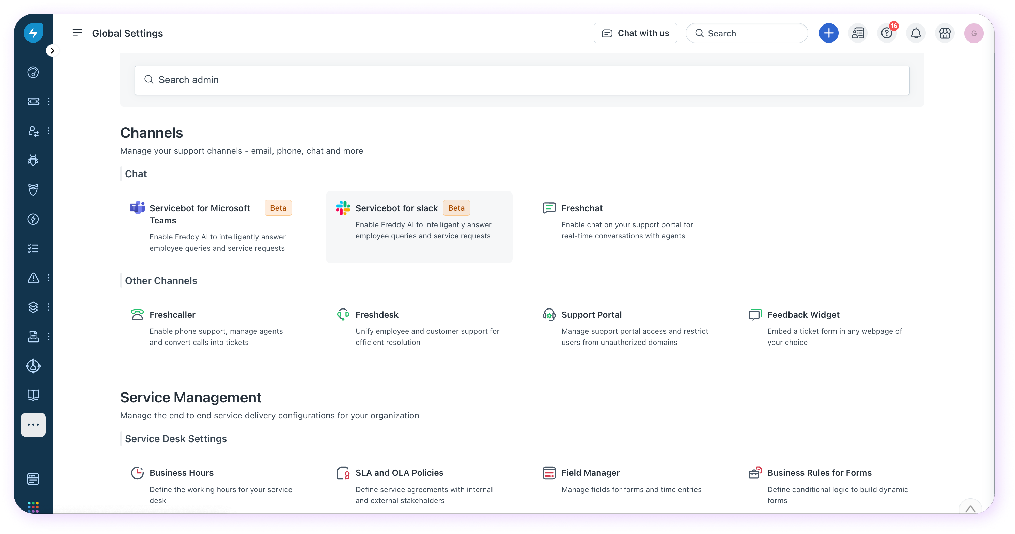Open more options beside tickets icon

pos(49,101)
